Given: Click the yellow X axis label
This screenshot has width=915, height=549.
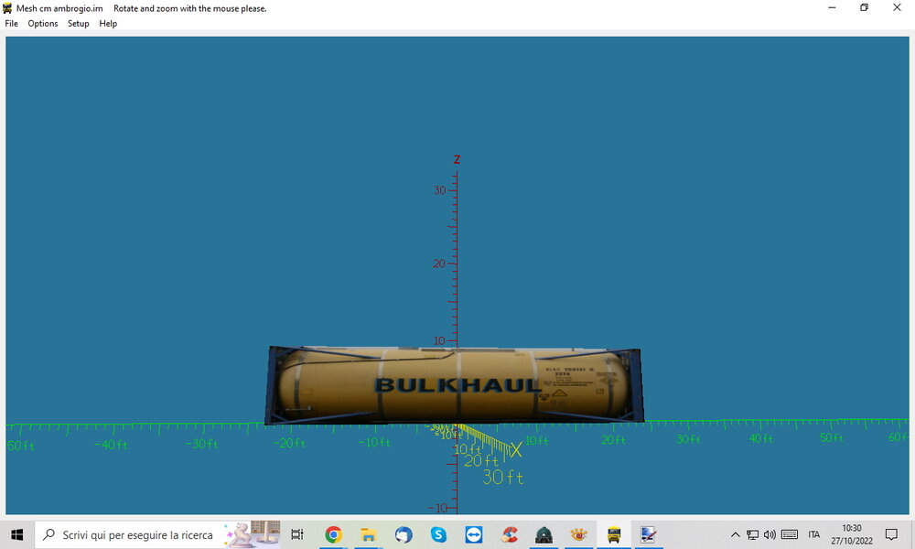Looking at the screenshot, I should click(516, 450).
